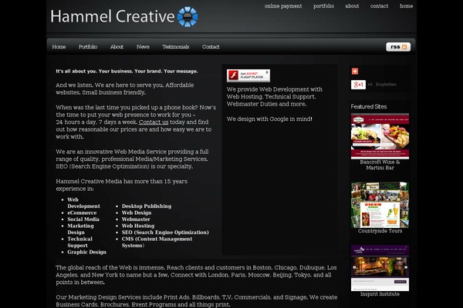The image size is (463, 308).
Task: Select Portfolio in the main navigation
Action: (88, 46)
